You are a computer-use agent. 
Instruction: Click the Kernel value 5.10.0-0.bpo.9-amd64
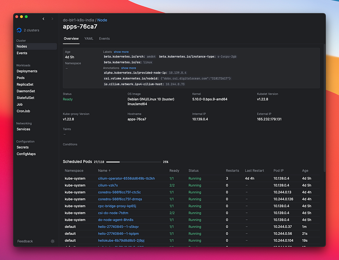(210, 99)
